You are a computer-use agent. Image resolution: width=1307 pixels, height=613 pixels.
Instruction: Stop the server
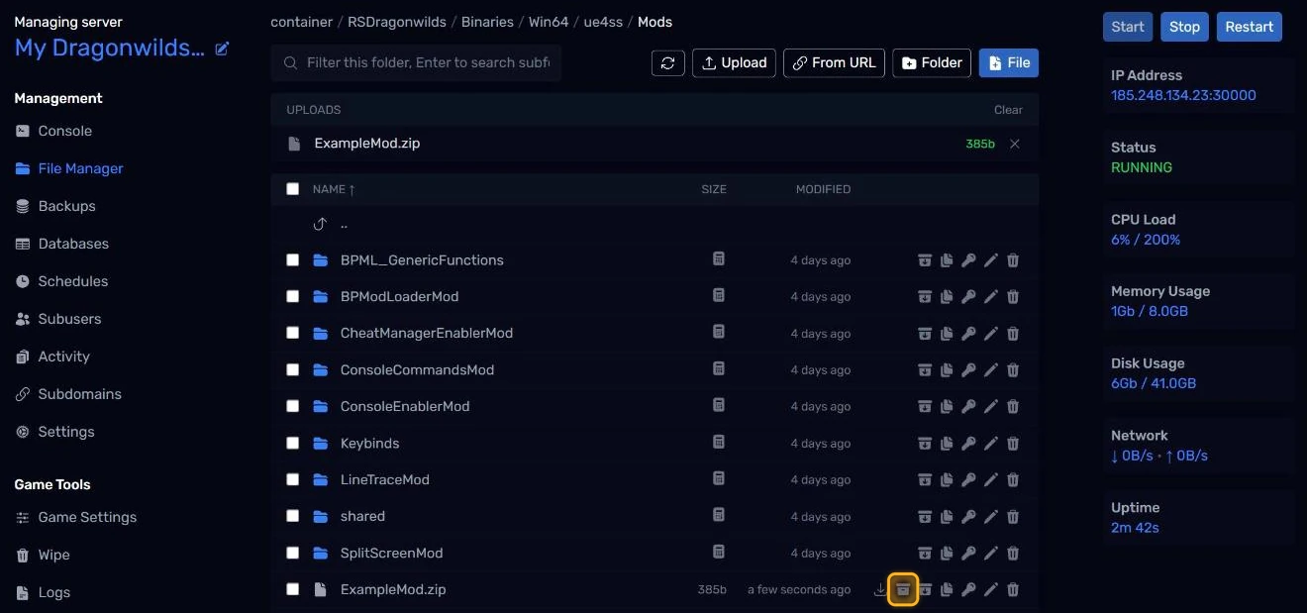1184,27
